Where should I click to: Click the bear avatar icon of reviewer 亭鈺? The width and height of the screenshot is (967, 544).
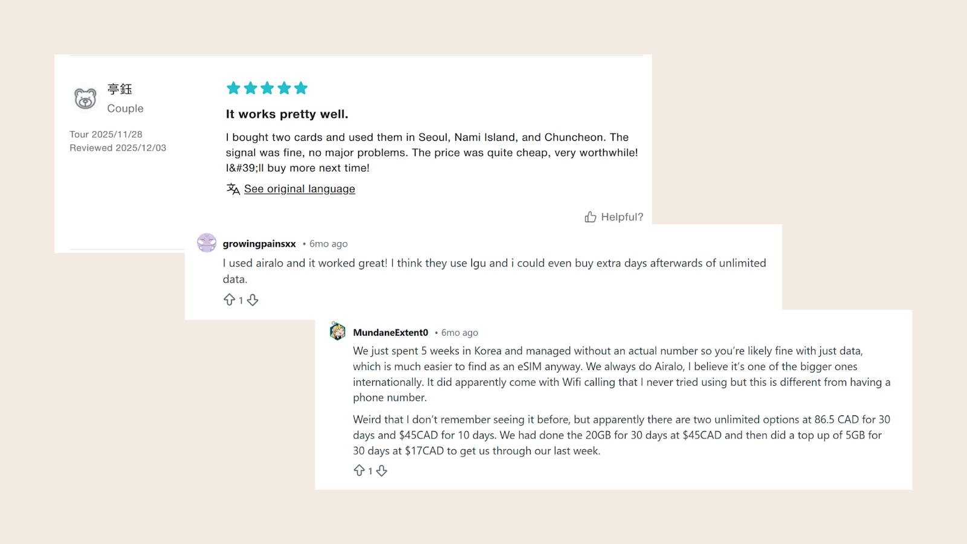tap(85, 97)
